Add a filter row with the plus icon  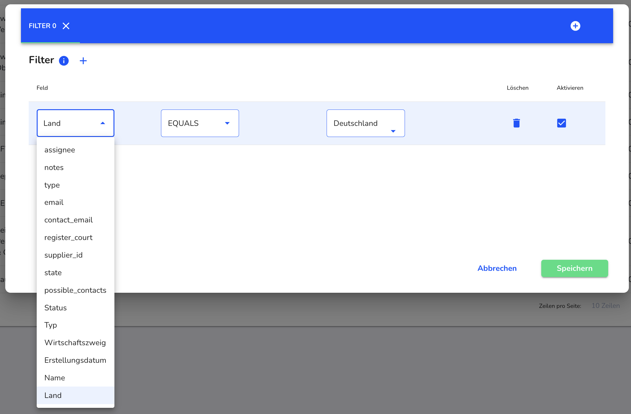click(x=83, y=61)
